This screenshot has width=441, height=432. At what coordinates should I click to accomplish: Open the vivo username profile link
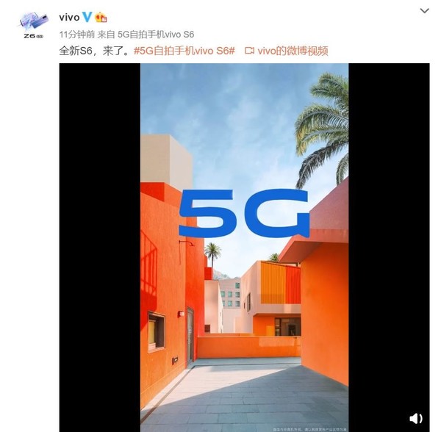pos(70,18)
